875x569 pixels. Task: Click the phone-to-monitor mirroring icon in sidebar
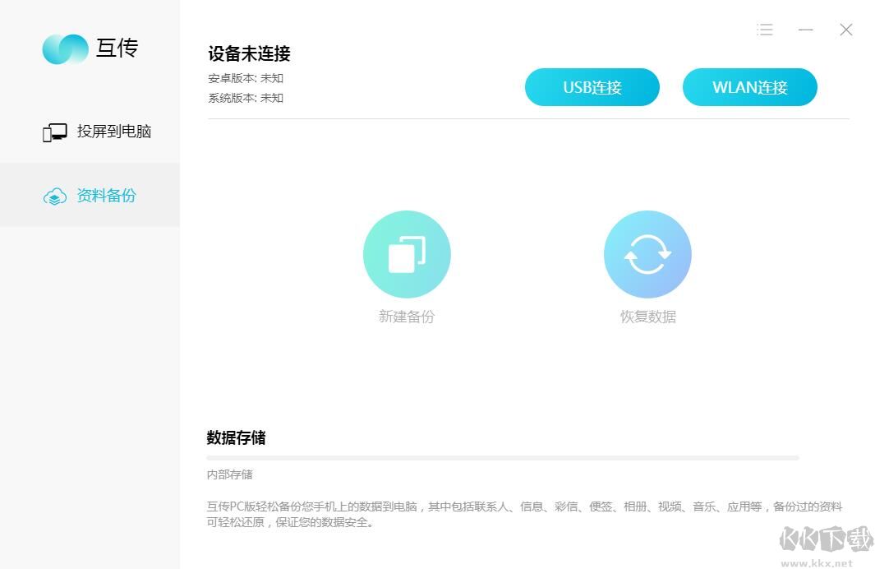(x=54, y=131)
